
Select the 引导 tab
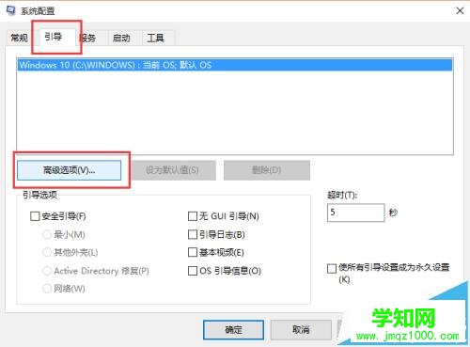click(x=54, y=37)
